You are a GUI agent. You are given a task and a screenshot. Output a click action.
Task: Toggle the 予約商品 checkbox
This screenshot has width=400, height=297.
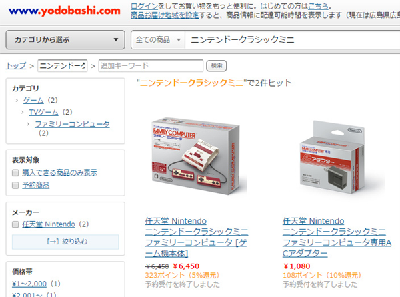(x=15, y=185)
